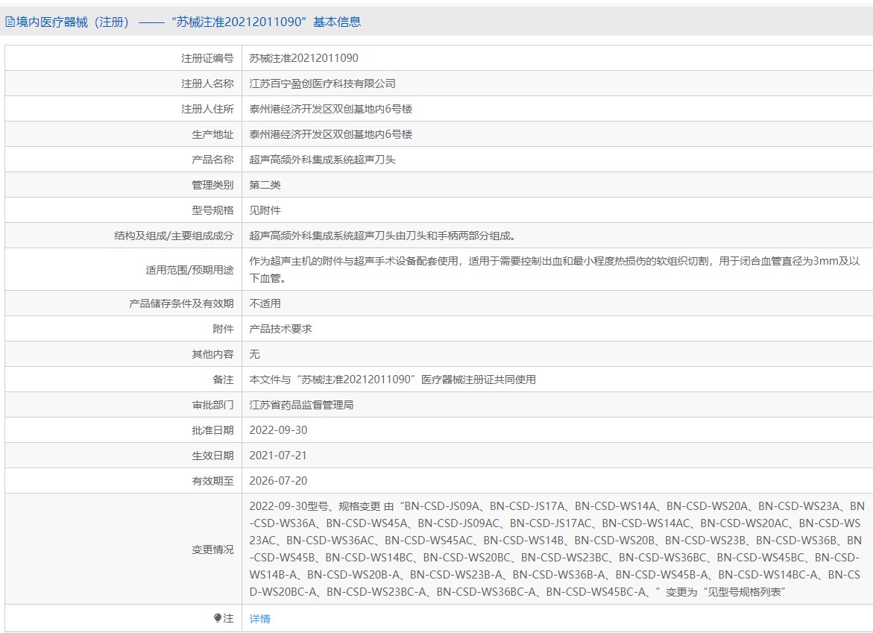
Task: Select the 备注 label
Action: 223,380
